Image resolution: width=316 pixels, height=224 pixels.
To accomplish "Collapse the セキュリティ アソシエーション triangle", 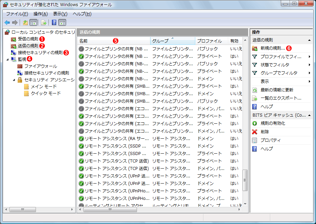I will 14,80.
